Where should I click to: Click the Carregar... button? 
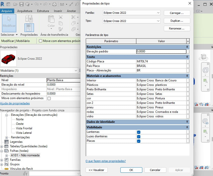[x=177, y=13]
